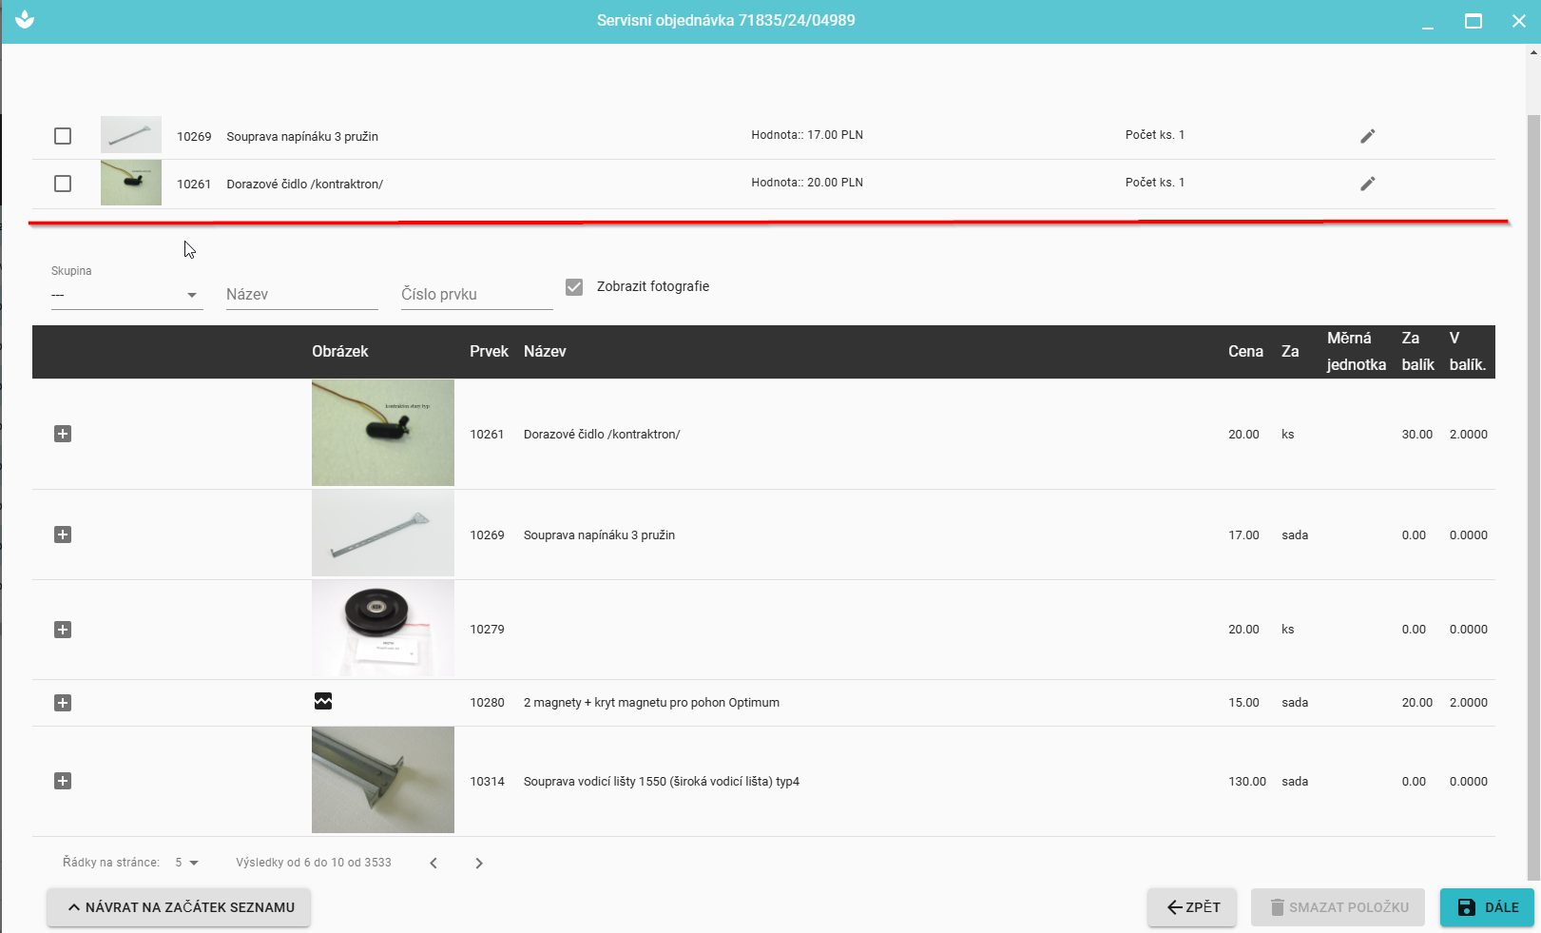
Task: Click the DÁLE button
Action: [1487, 907]
